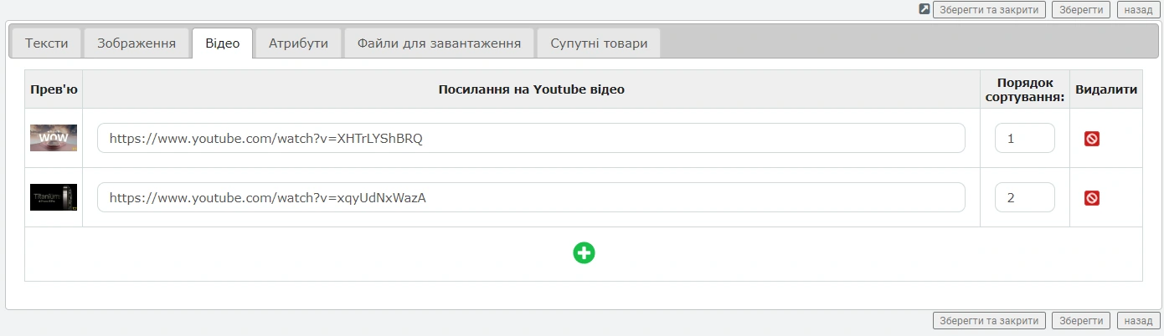Open the Titanium video preview thumbnail
Screen dimensions: 1164x336
coord(54,197)
